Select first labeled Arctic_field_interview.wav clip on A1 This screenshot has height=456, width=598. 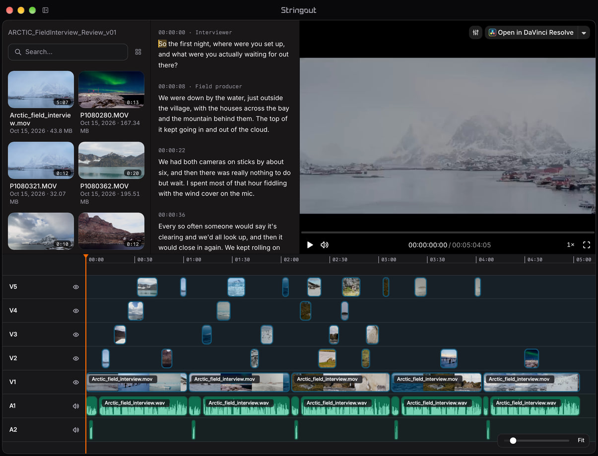[x=143, y=406]
